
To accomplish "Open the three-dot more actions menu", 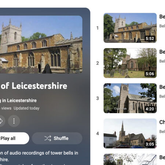I will coord(14,121).
